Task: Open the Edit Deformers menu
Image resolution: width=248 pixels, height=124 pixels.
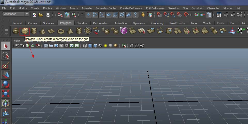Action: pyautogui.click(x=155, y=8)
